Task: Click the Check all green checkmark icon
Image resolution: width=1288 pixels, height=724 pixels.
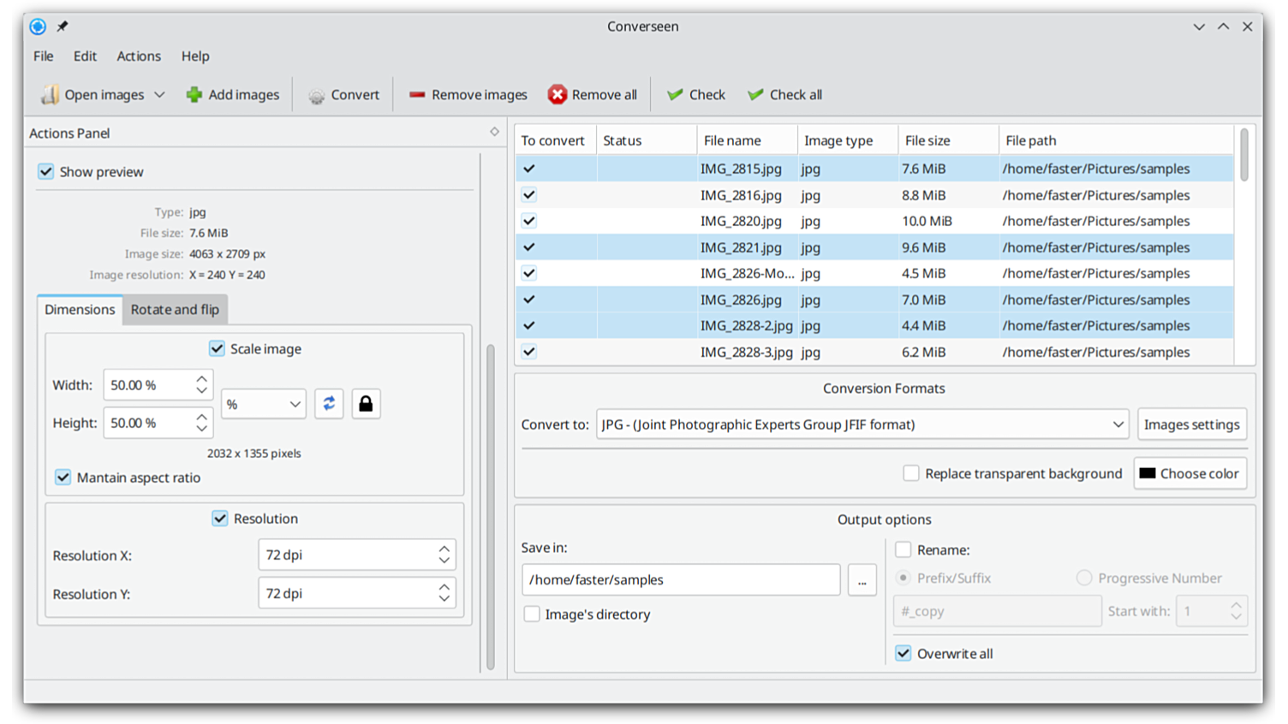Action: 755,95
